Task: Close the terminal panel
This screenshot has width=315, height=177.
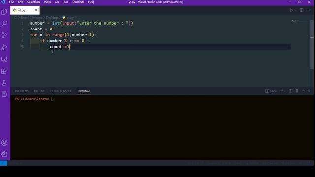Action: (x=309, y=91)
